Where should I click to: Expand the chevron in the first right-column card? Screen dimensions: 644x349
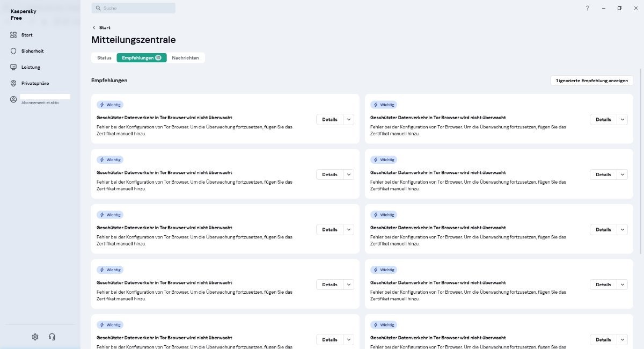tap(623, 120)
